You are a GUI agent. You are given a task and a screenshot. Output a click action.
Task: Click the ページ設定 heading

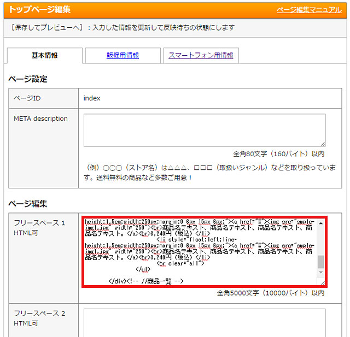(28, 79)
